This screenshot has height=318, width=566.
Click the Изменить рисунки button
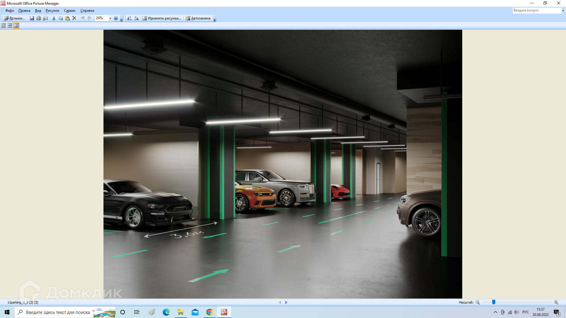162,18
